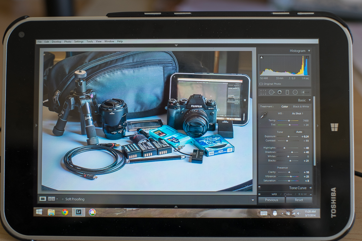This screenshot has height=241, width=362.
Task: Open the Help menu
Action: point(120,42)
